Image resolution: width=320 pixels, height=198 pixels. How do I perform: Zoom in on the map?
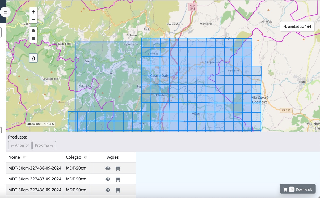click(33, 12)
